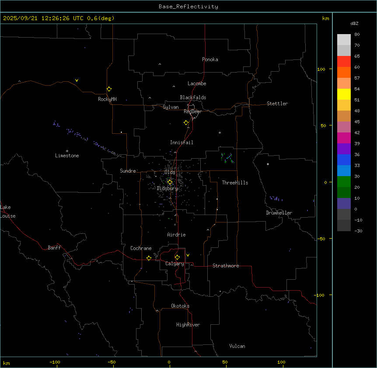Click the bright green legend swatch
Image resolution: width=377 pixels, height=368 pixels.
(x=344, y=181)
